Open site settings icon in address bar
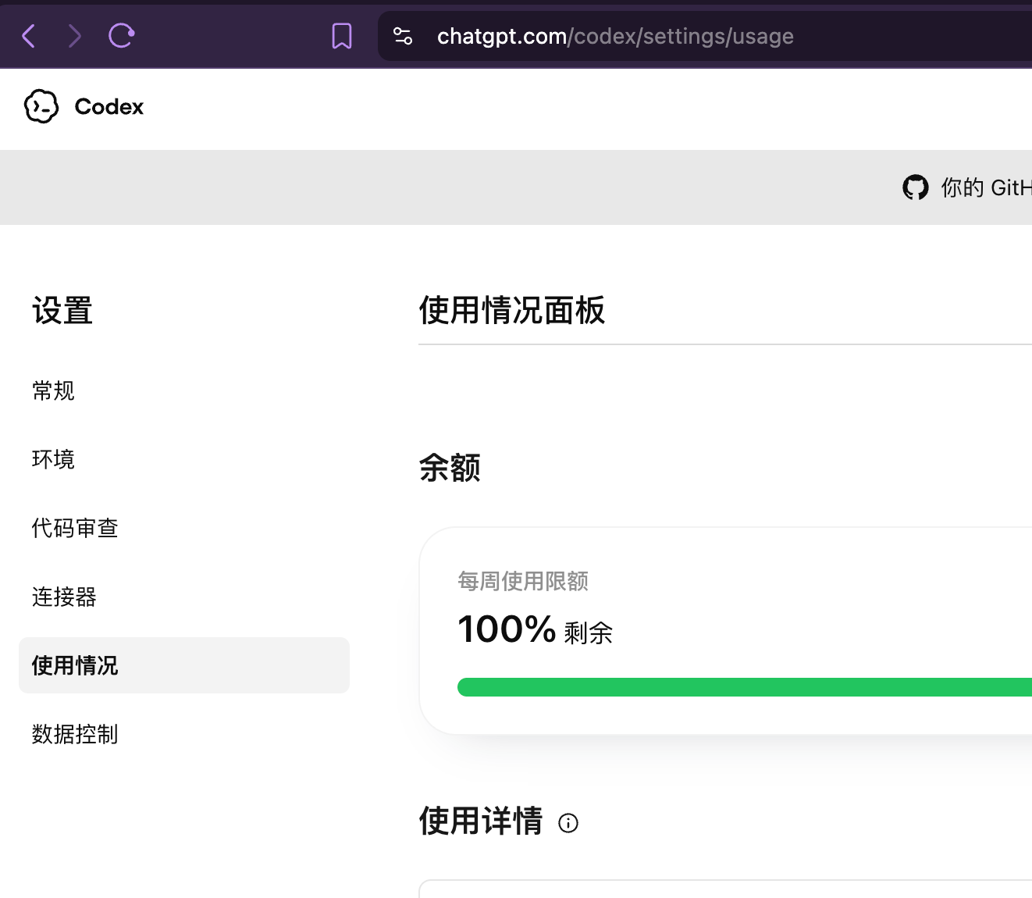This screenshot has height=898, width=1032. click(x=403, y=36)
